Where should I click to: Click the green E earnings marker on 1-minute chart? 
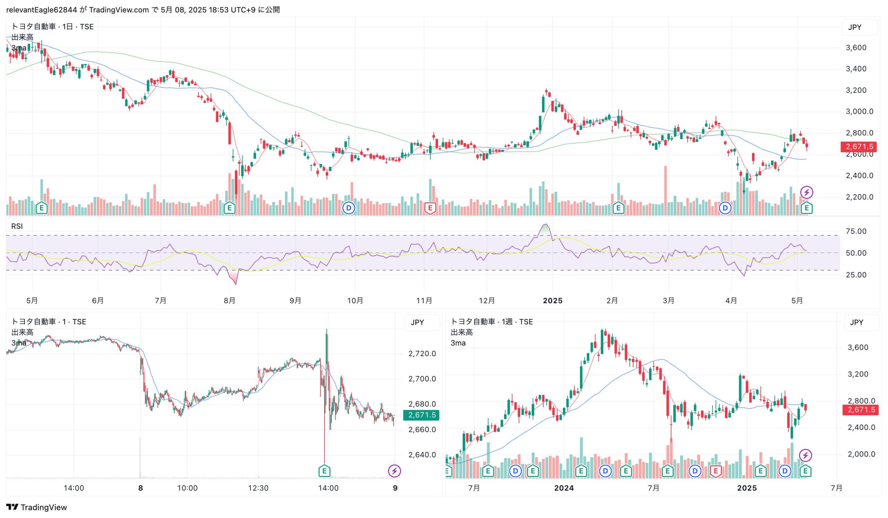tap(324, 471)
